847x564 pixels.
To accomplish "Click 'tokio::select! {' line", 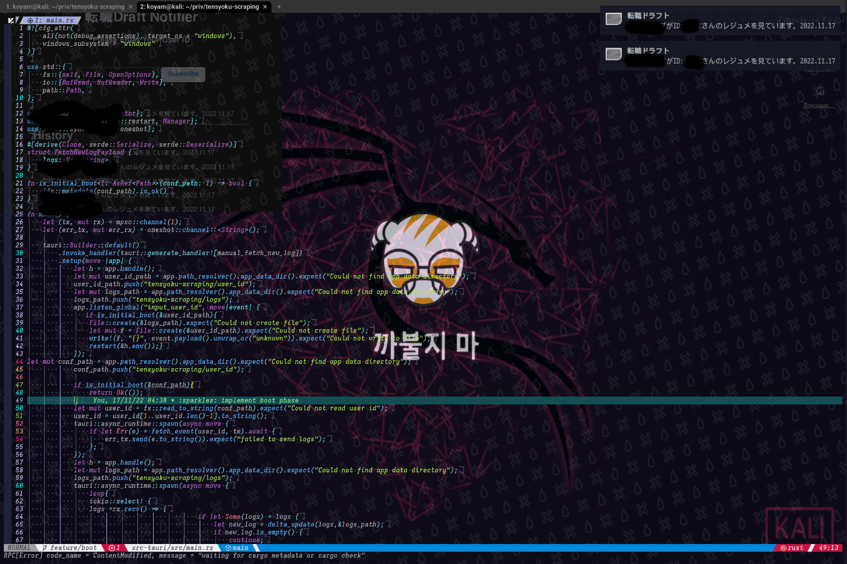I will point(119,501).
